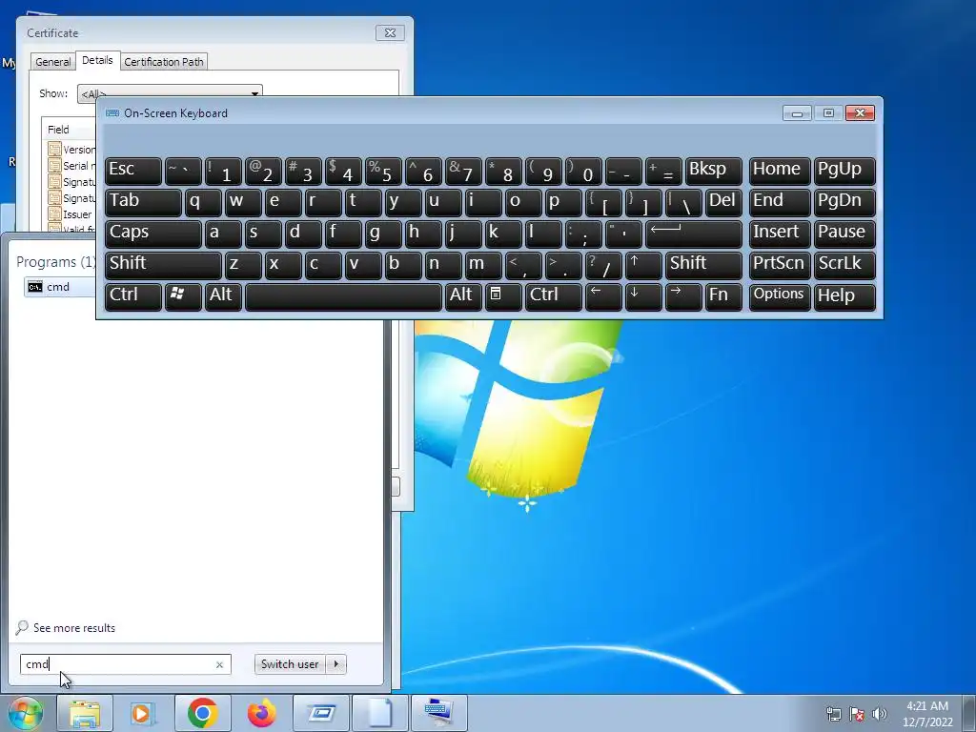Viewport: 976px width, 732px height.
Task: Toggle the left Shift key on the on-screen keyboard
Action: tap(163, 265)
